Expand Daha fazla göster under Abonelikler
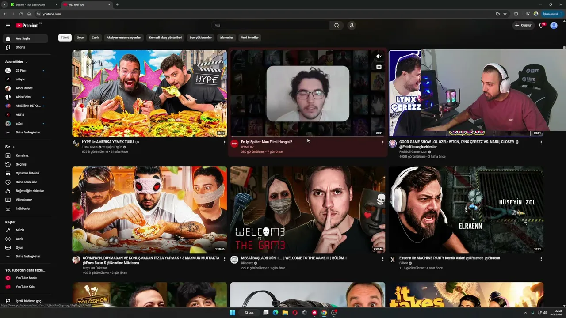The height and width of the screenshot is (318, 566). [x=26, y=132]
